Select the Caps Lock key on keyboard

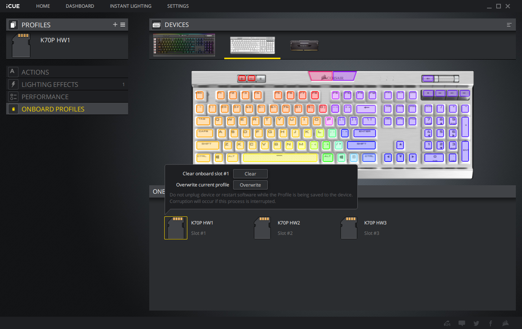pos(205,133)
